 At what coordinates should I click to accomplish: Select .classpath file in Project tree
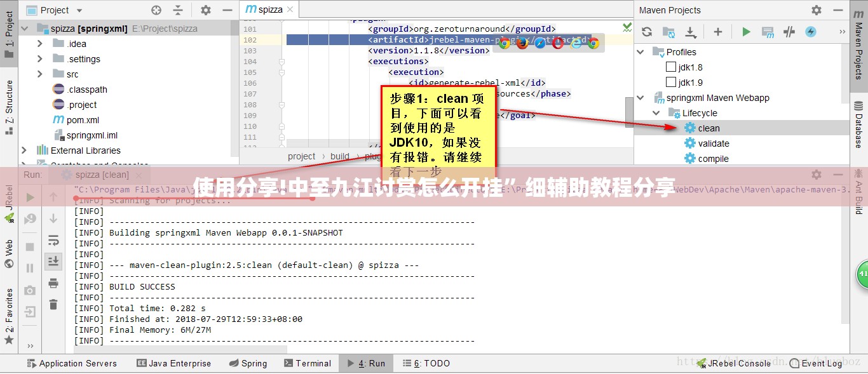click(87, 90)
